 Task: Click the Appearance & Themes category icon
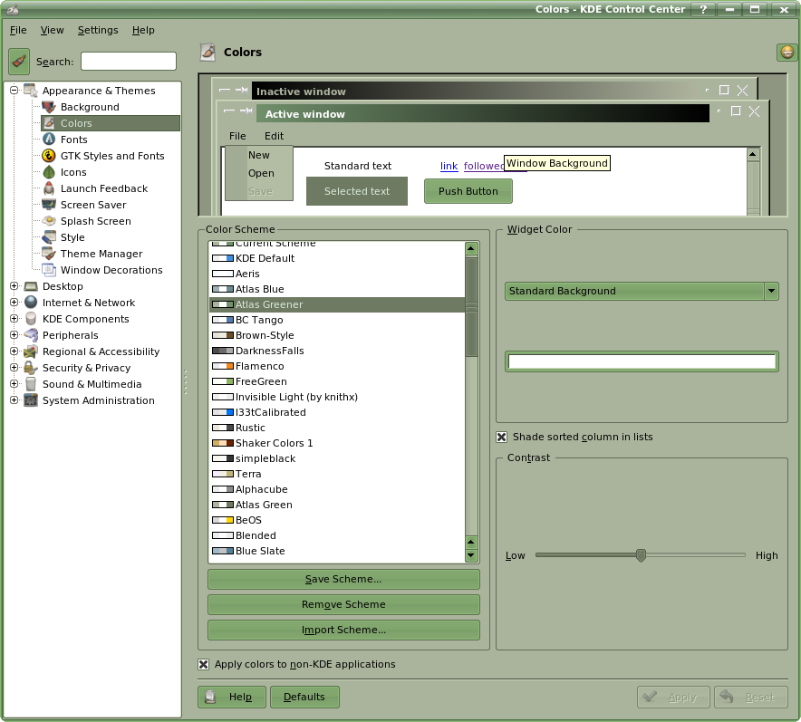coord(31,91)
